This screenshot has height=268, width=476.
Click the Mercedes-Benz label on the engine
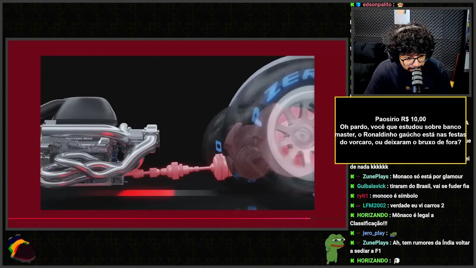[x=78, y=138]
